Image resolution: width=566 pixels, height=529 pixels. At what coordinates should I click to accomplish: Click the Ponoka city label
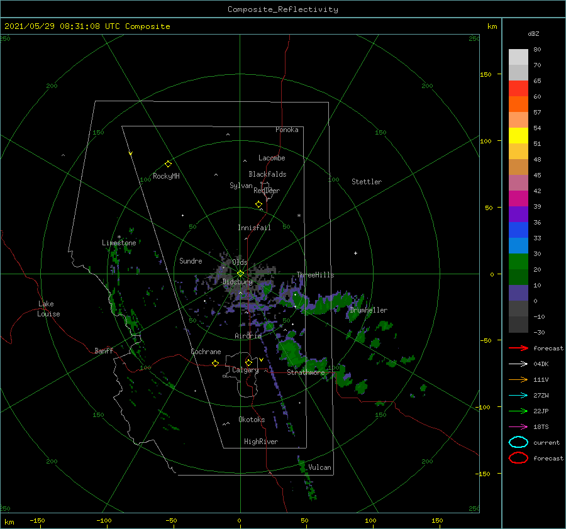(287, 130)
